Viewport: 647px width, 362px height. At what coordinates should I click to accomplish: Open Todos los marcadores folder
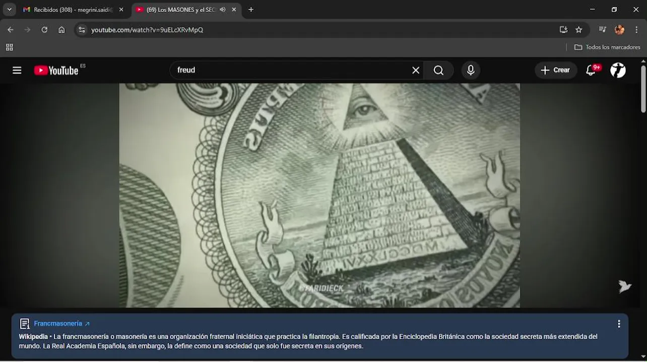click(x=607, y=47)
